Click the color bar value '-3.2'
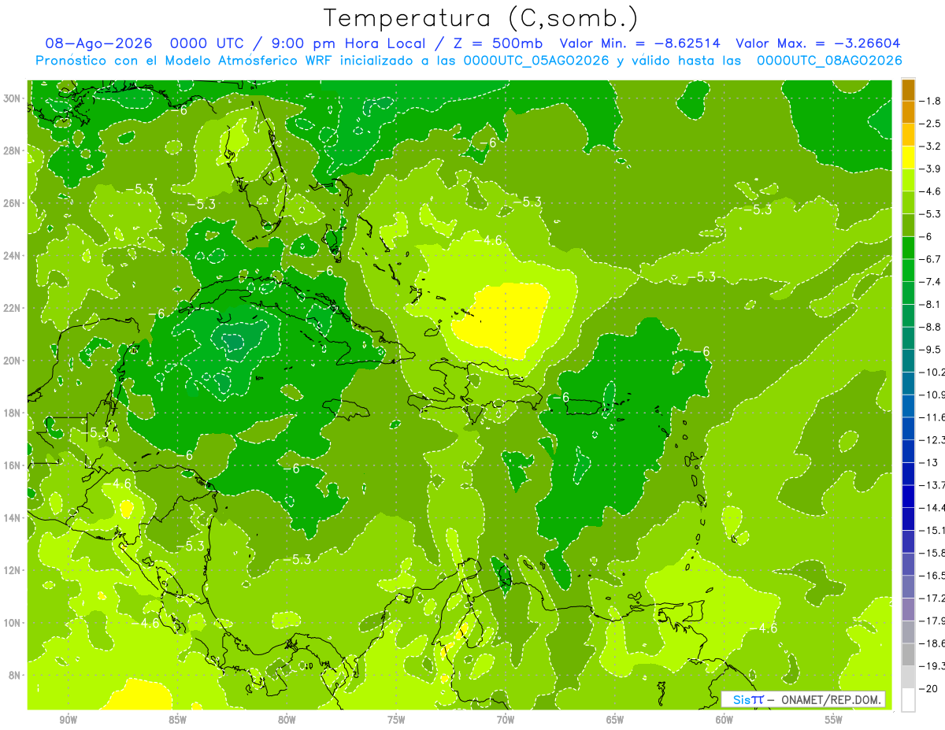Image resolution: width=945 pixels, height=730 pixels. 931,146
